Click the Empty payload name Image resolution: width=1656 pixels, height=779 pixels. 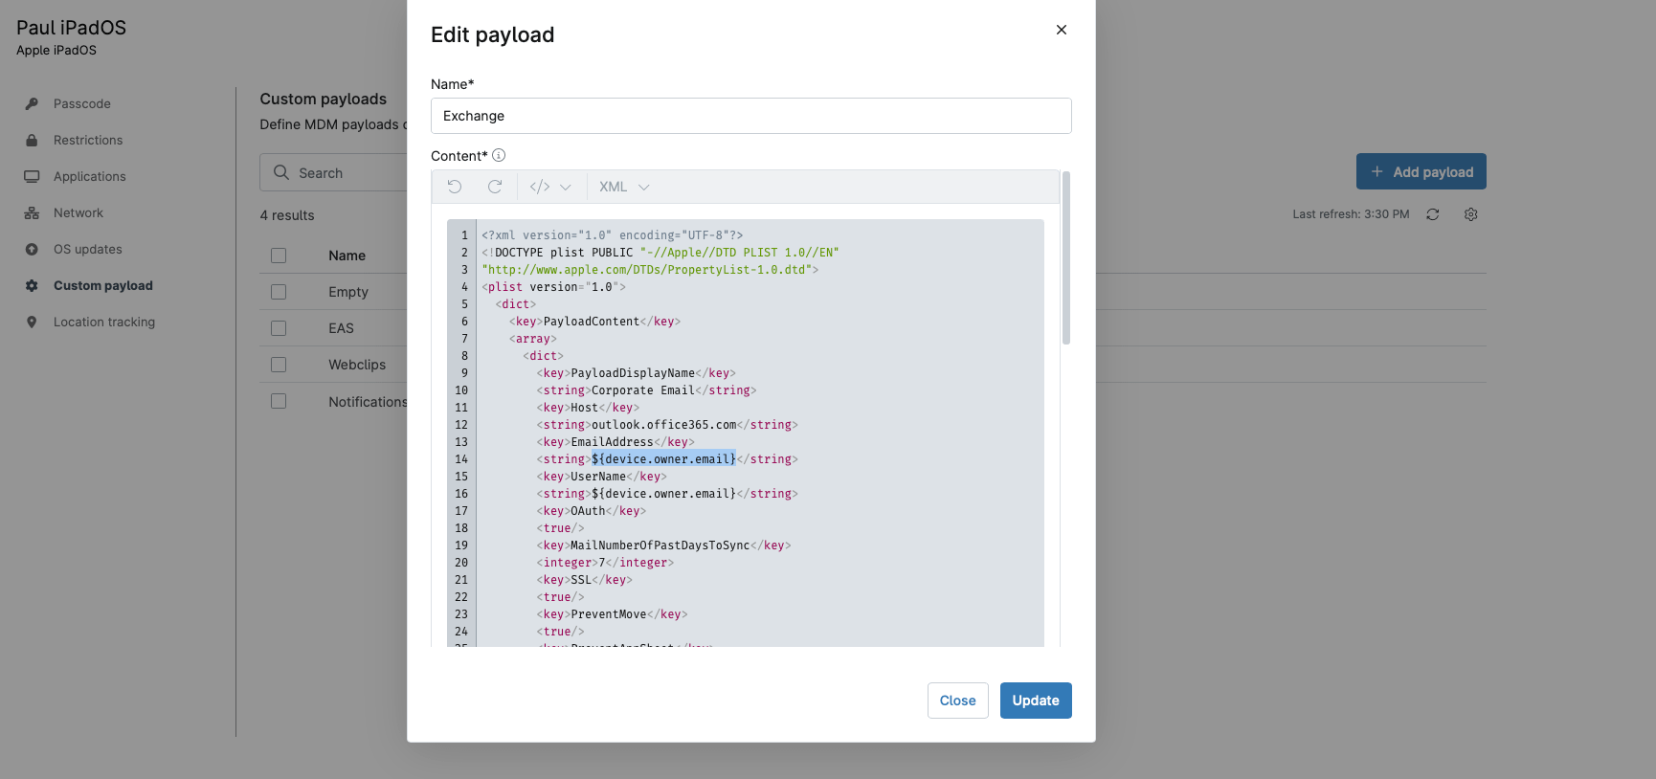pyautogui.click(x=348, y=292)
